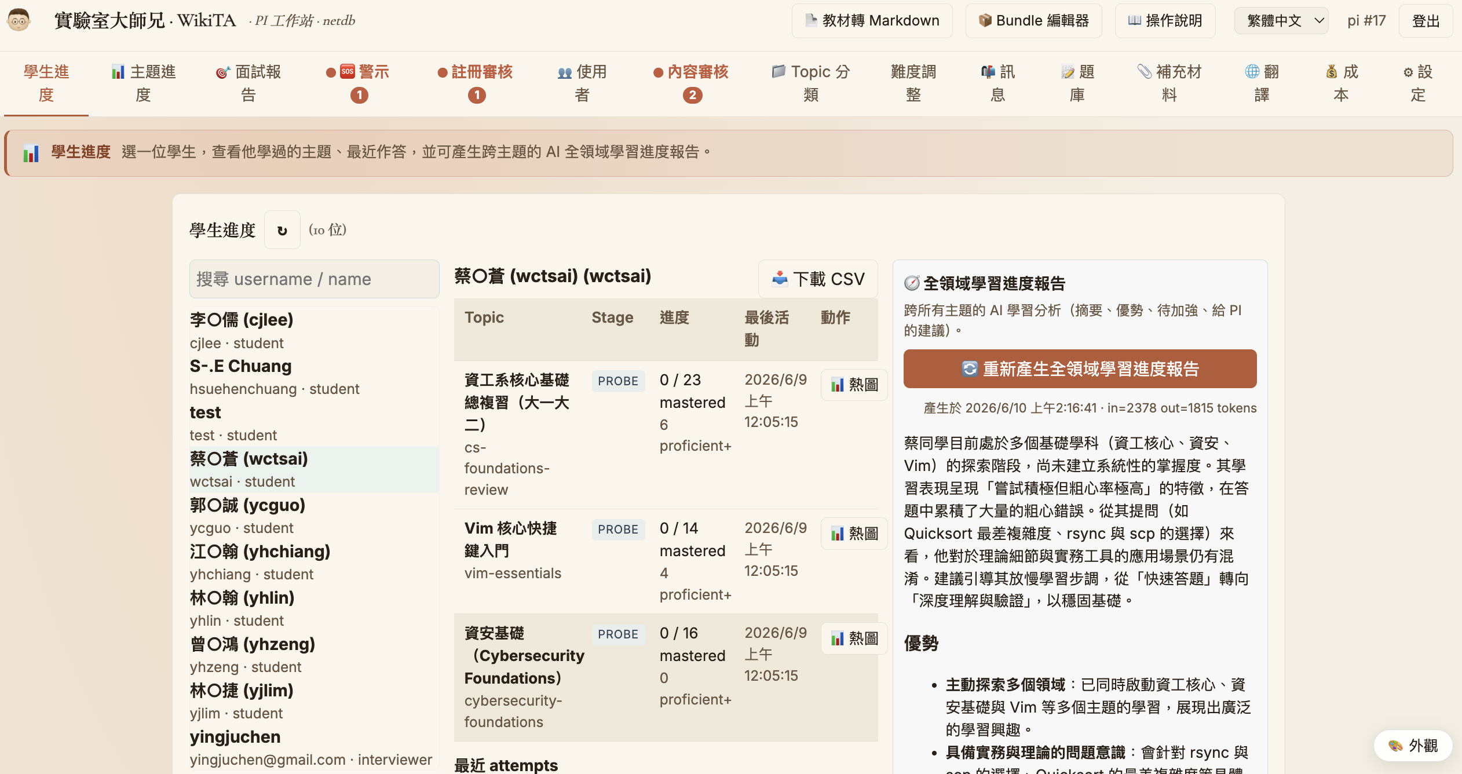The height and width of the screenshot is (774, 1462).
Task: Click PROBE badge in Vim row
Action: coord(618,530)
